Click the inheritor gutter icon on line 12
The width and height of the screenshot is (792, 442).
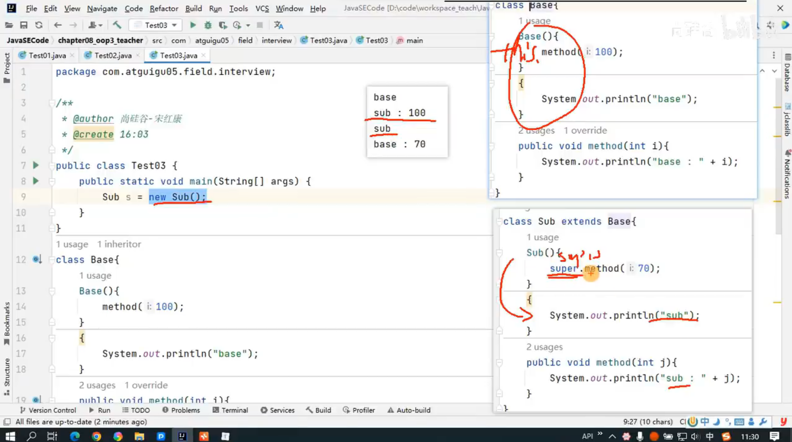point(37,259)
